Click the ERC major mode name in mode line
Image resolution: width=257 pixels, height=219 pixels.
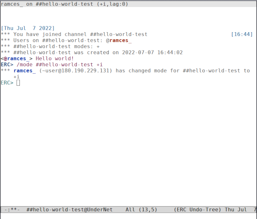coord(181,209)
